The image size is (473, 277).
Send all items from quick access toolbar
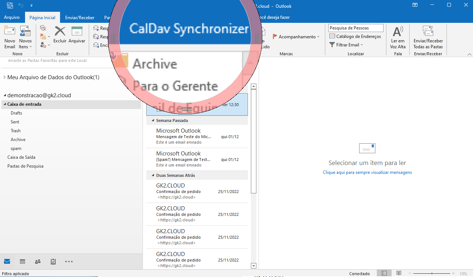(10, 6)
